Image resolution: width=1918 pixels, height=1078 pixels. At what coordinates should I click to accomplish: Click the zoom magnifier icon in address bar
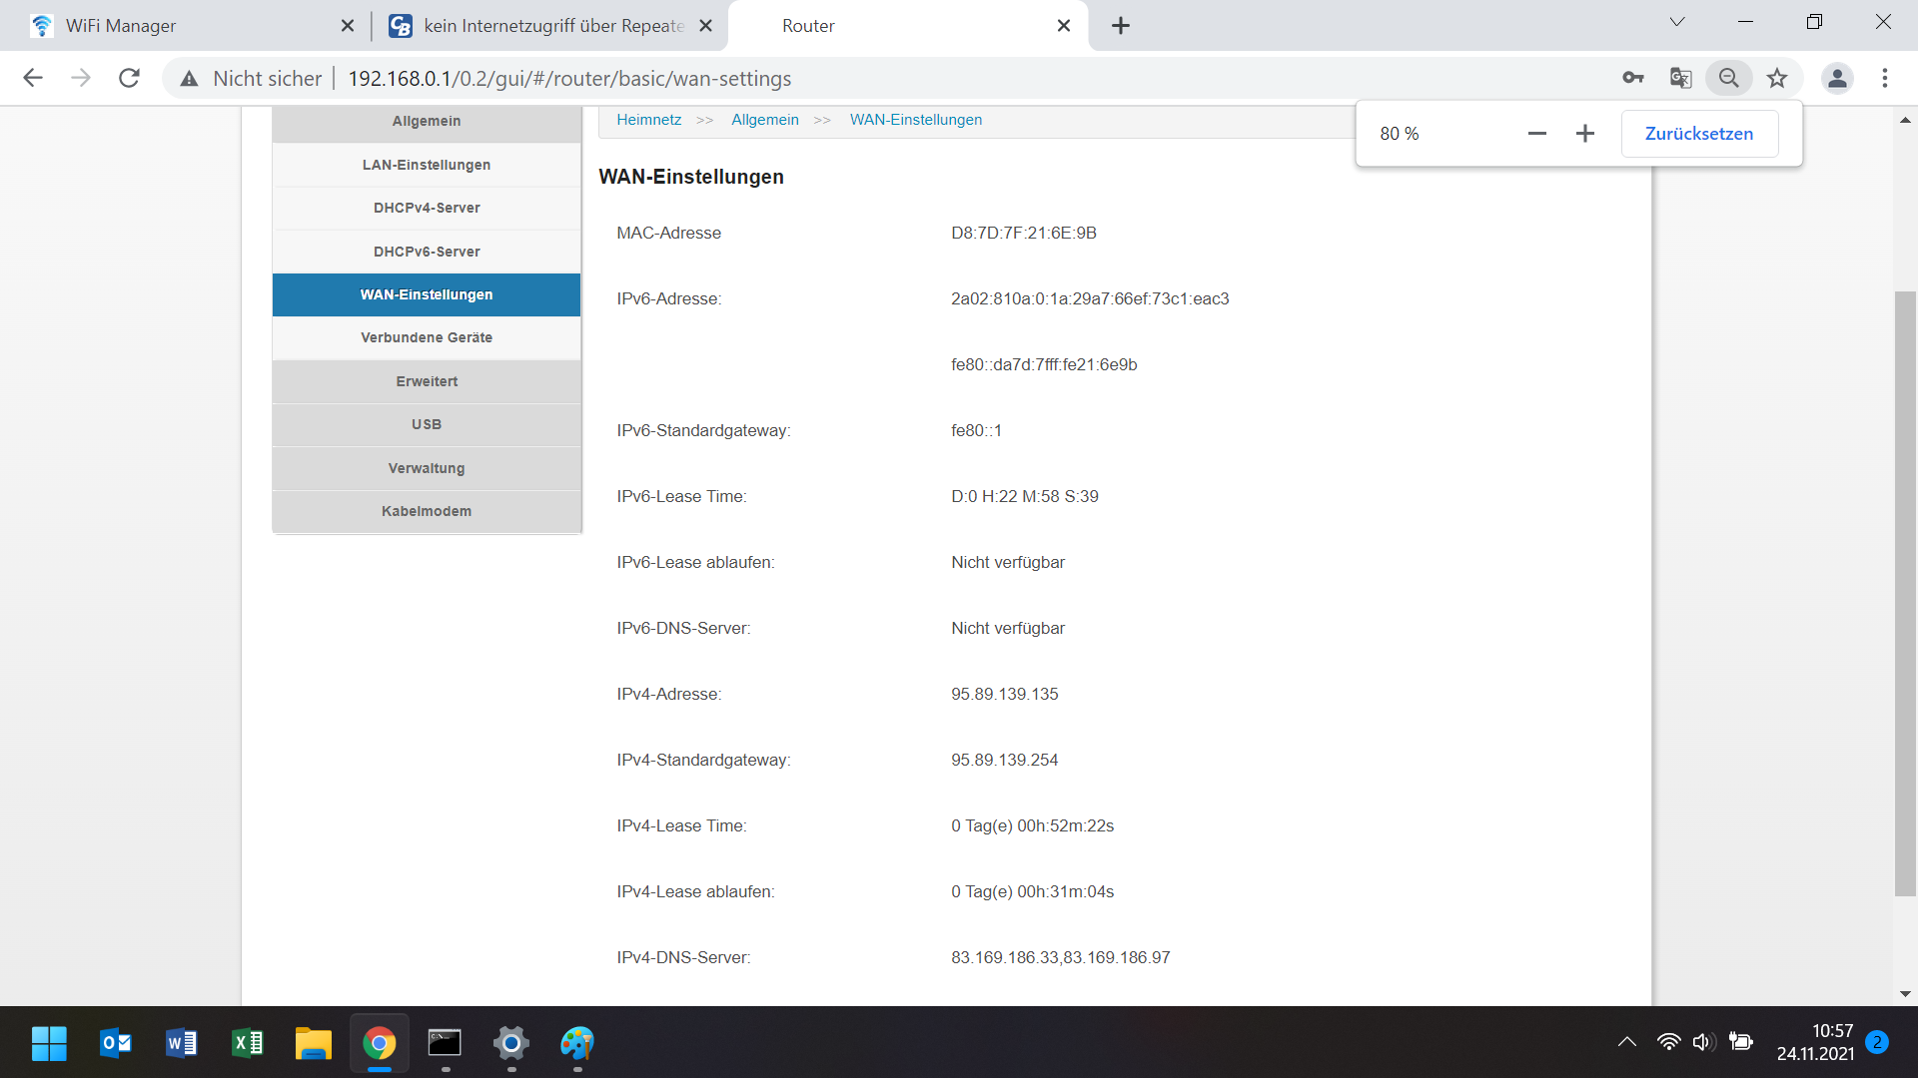click(x=1729, y=78)
